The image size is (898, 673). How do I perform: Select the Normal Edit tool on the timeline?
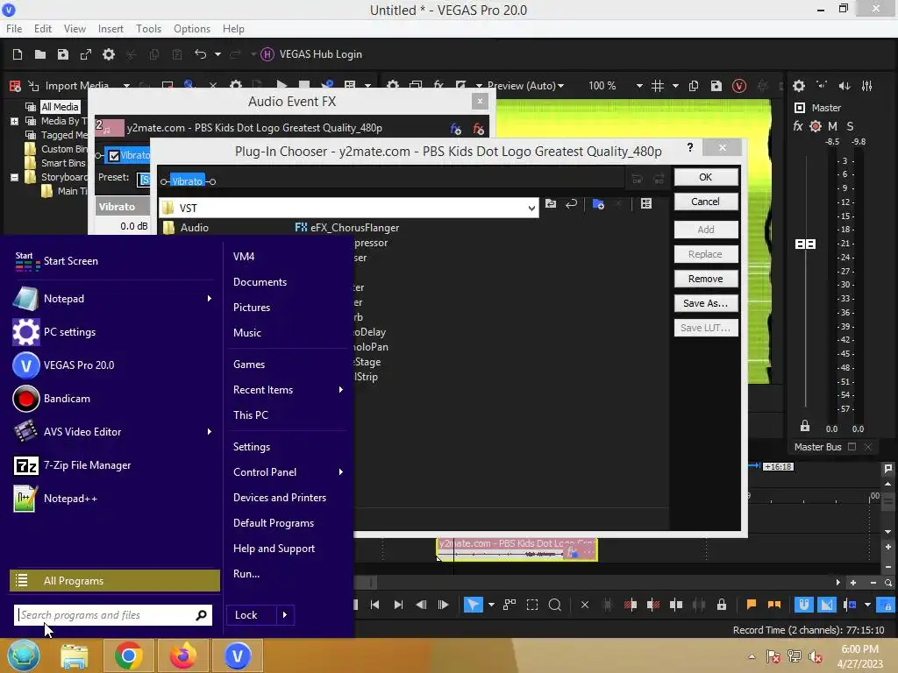pos(473,605)
